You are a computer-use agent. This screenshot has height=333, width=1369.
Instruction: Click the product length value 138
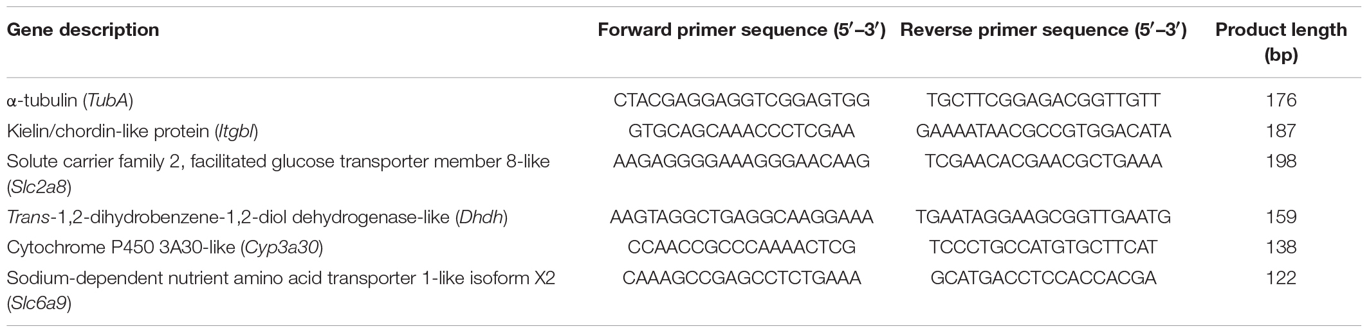click(1281, 248)
